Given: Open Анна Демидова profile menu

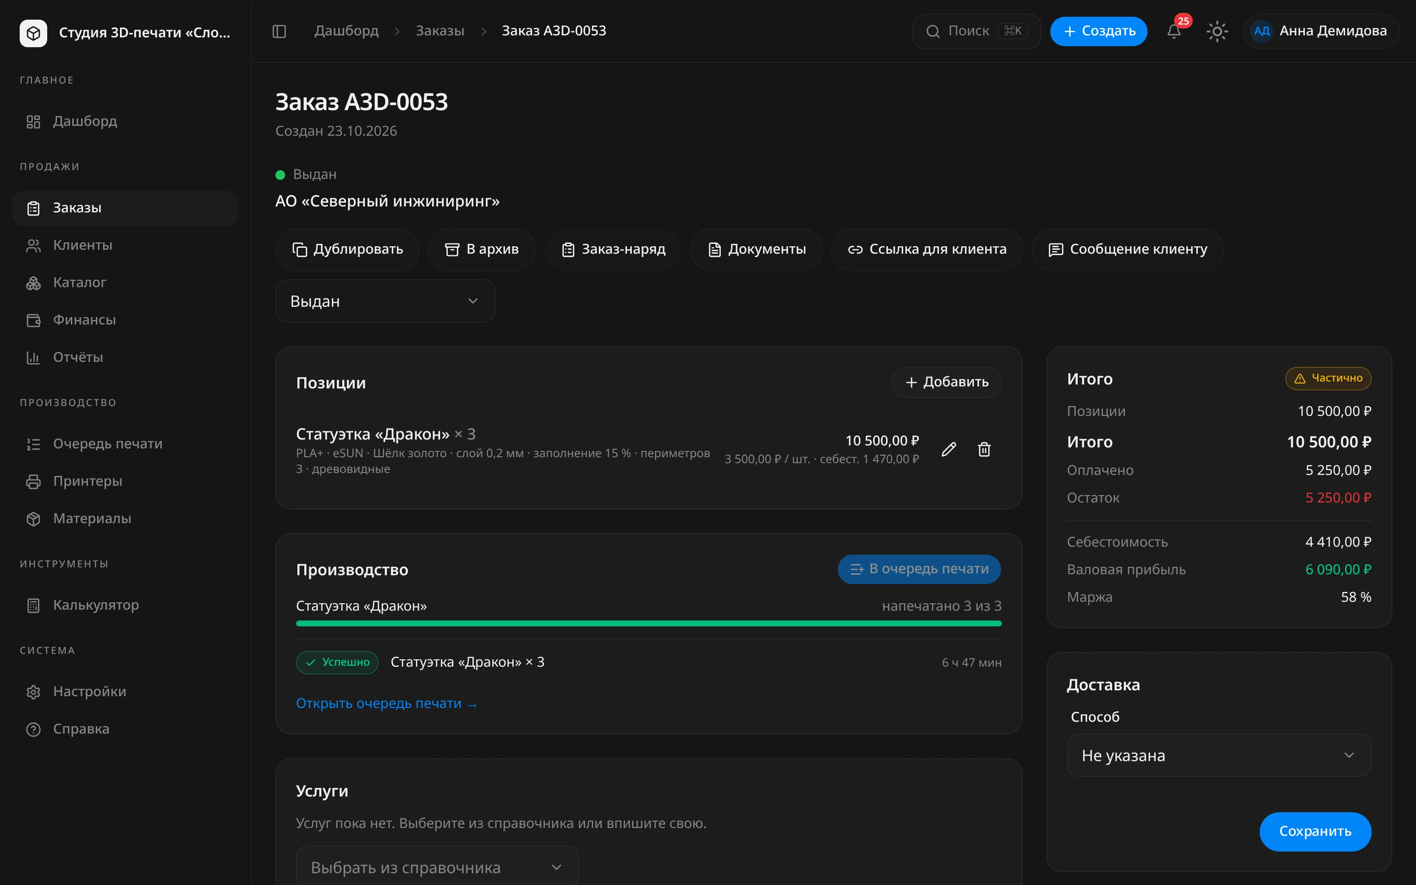Looking at the screenshot, I should pos(1321,31).
